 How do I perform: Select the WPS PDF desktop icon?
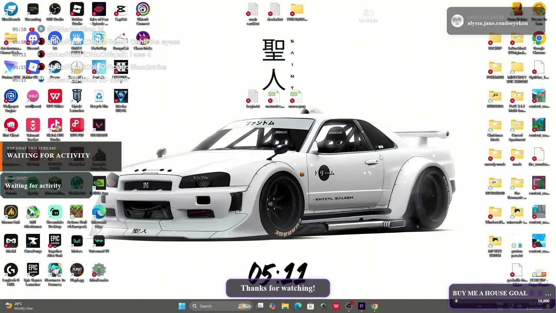[77, 128]
